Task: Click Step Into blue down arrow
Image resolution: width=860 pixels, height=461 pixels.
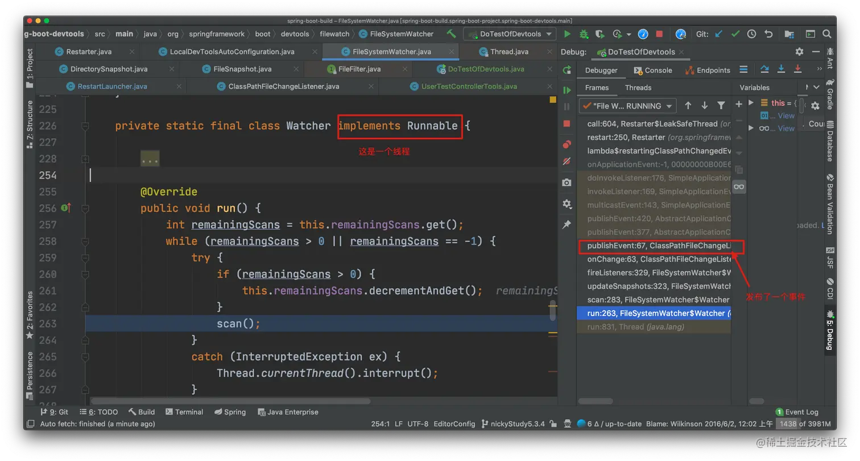Action: (x=781, y=69)
